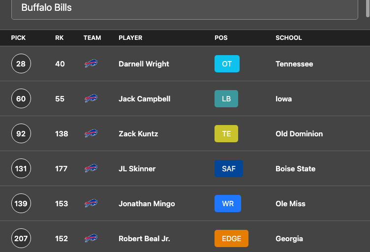This screenshot has width=370, height=252.
Task: Sort by the PICK column header
Action: click(x=18, y=38)
